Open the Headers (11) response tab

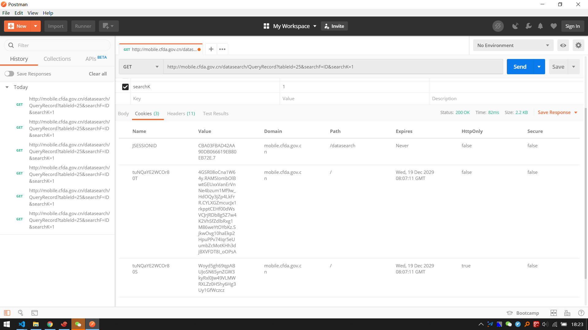[181, 114]
